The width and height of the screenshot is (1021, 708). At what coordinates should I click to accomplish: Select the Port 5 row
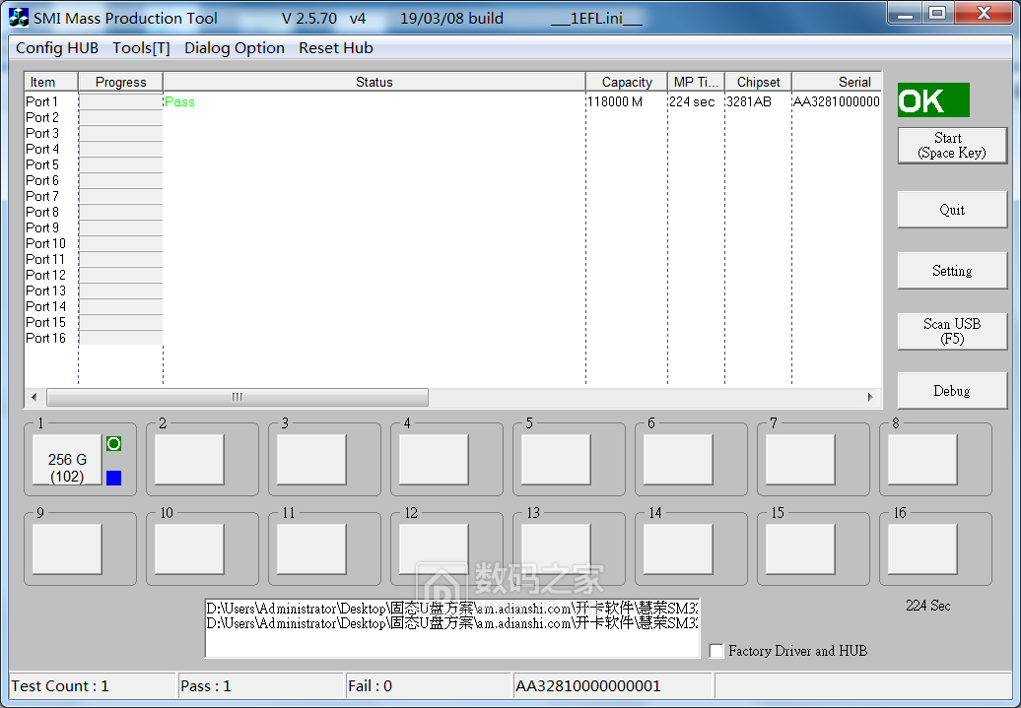(452, 164)
